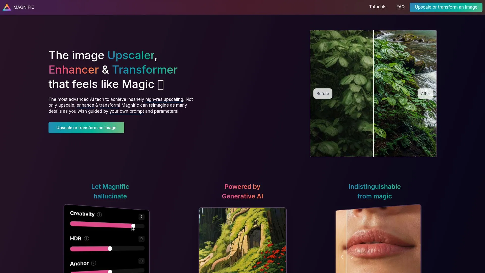Open the FAQ page
This screenshot has height=273, width=485.
pyautogui.click(x=401, y=7)
